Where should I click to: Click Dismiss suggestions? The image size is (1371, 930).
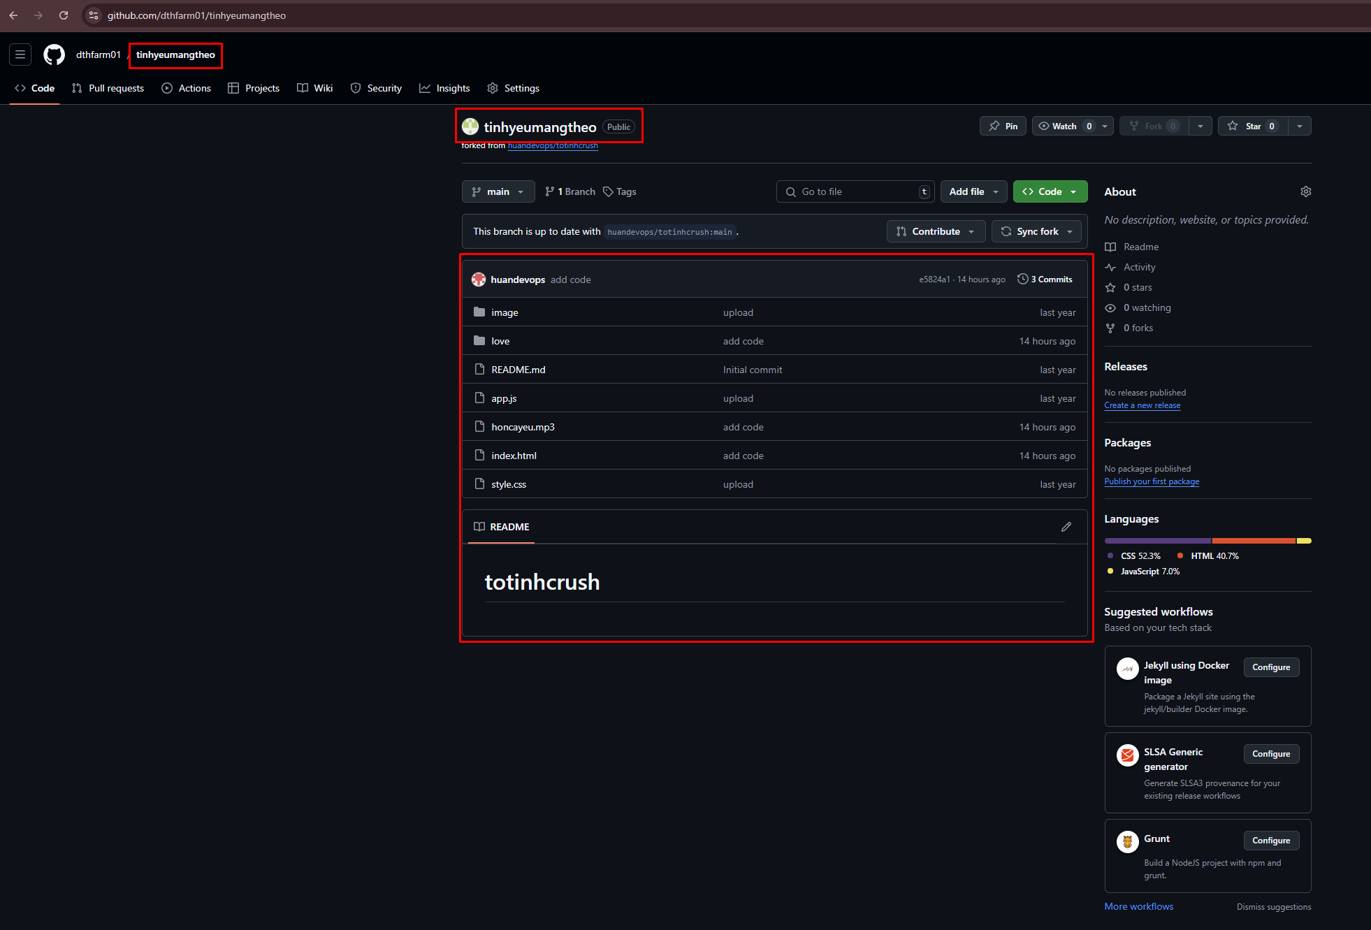click(x=1273, y=907)
